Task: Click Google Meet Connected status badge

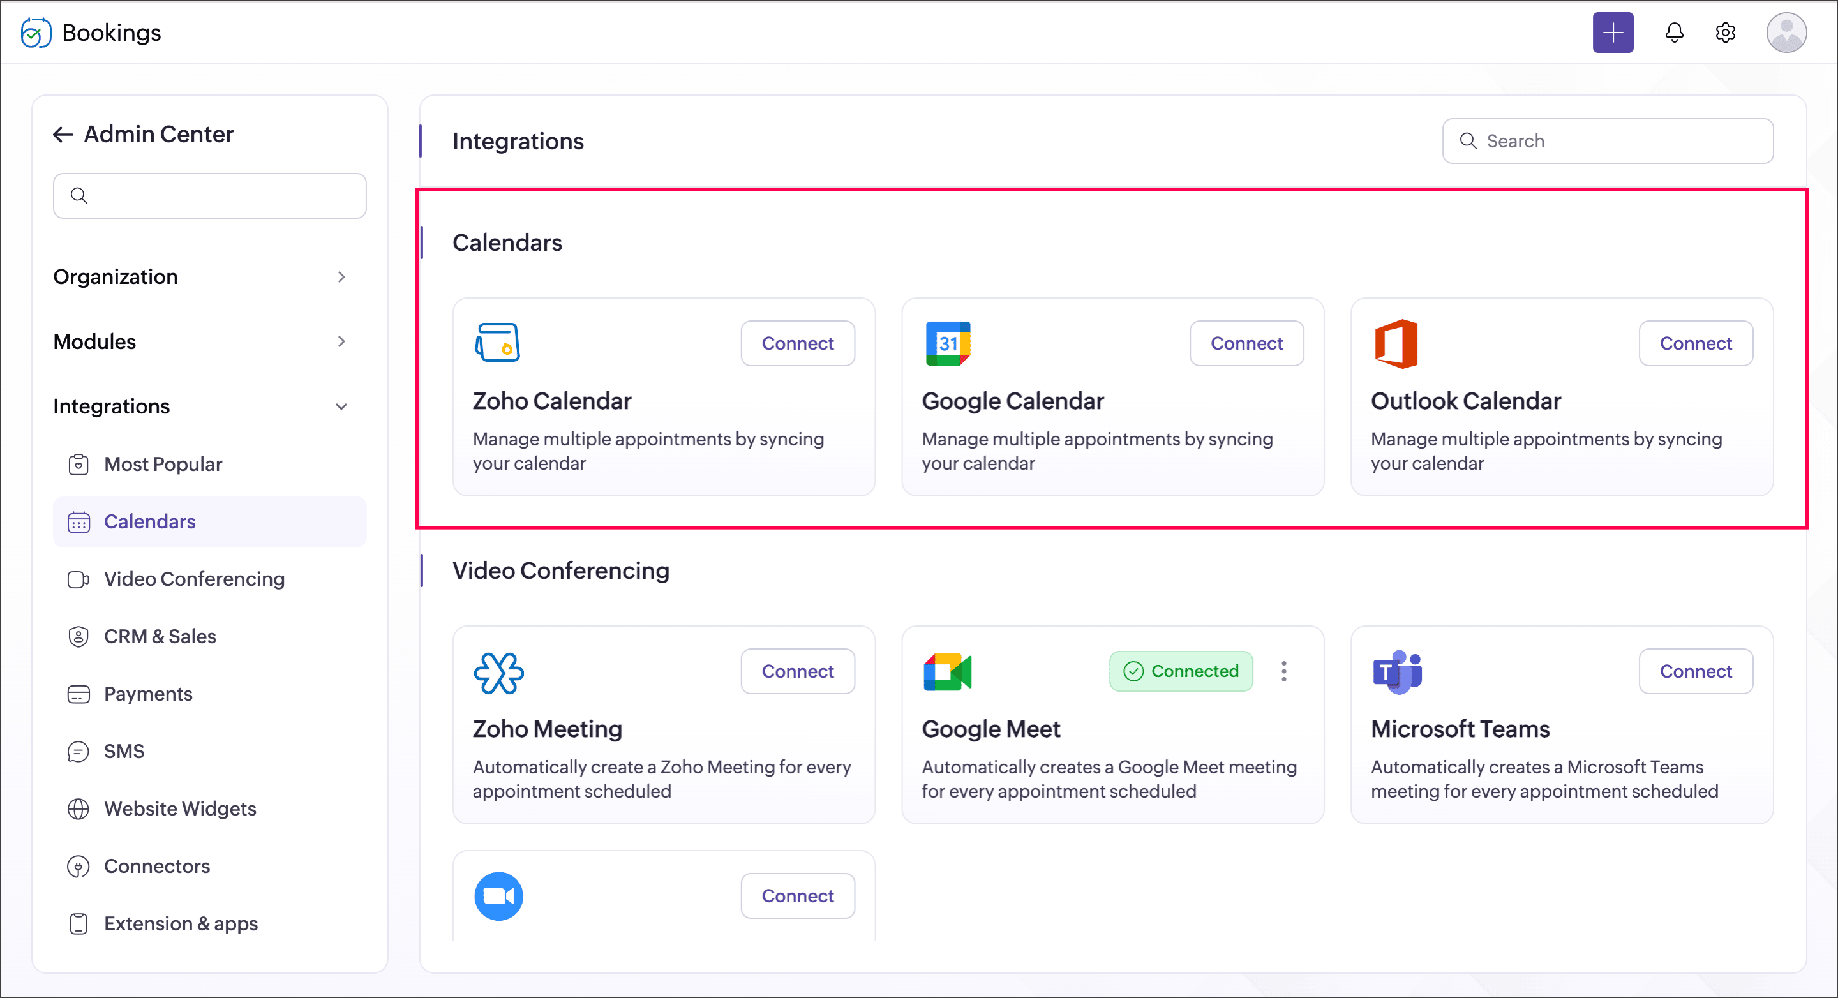Action: (x=1181, y=671)
